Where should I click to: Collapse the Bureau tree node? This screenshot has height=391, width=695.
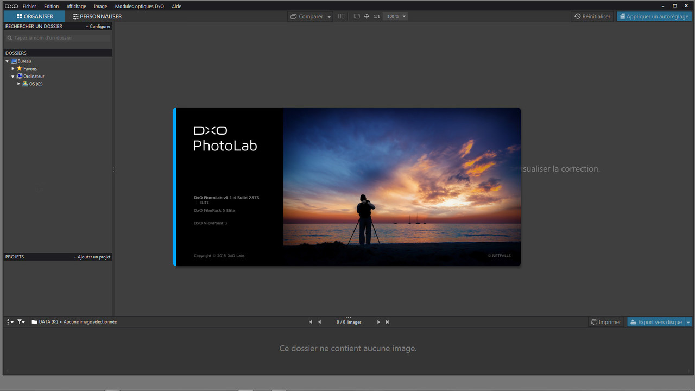tap(7, 61)
